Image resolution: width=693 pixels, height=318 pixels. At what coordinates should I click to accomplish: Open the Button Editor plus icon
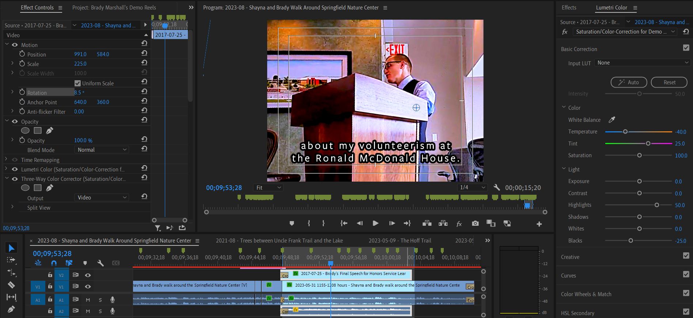tap(539, 224)
